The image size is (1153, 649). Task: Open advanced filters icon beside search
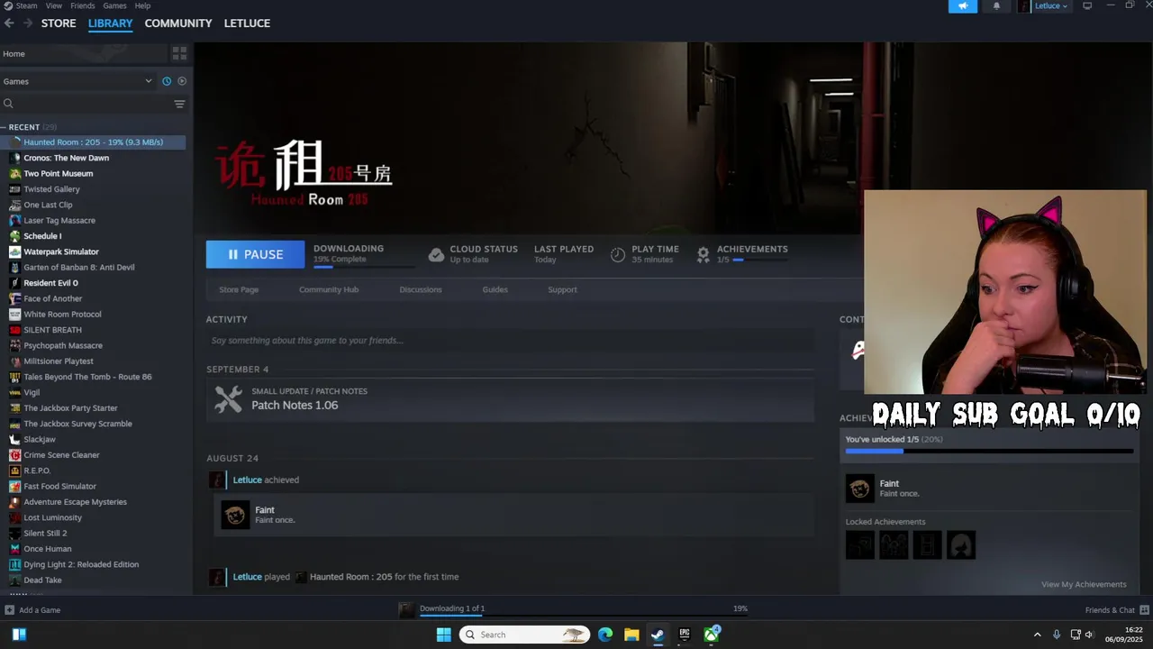tap(179, 104)
